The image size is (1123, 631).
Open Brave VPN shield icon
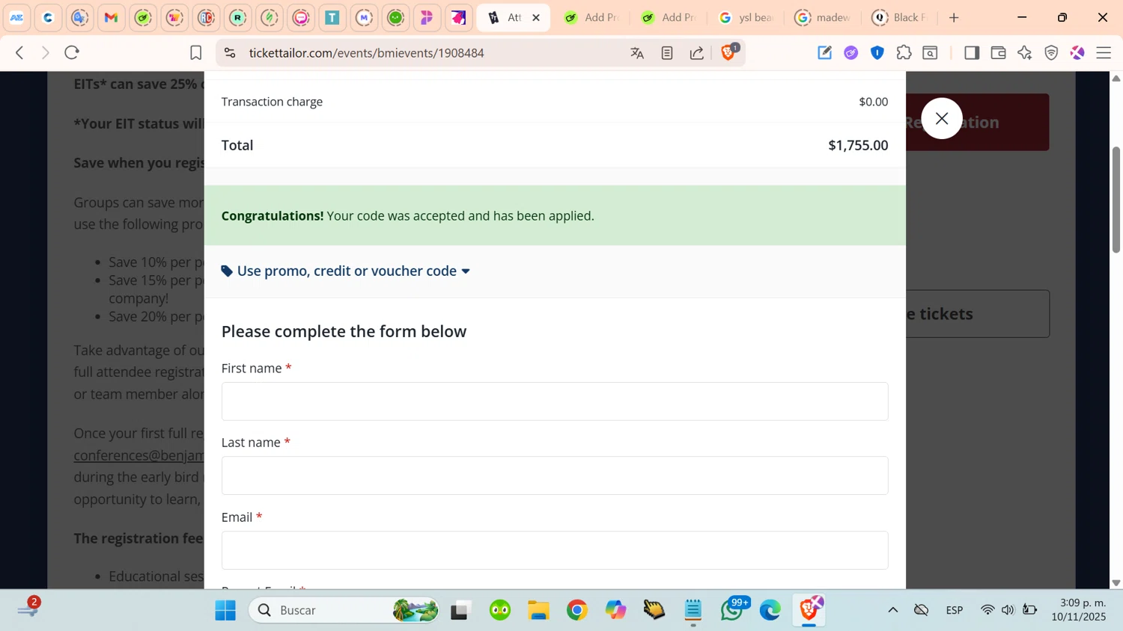point(1051,53)
